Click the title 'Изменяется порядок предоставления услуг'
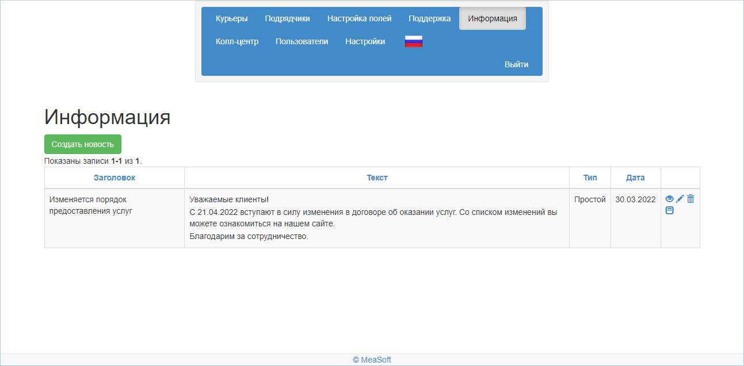This screenshot has height=366, width=744. tap(91, 205)
